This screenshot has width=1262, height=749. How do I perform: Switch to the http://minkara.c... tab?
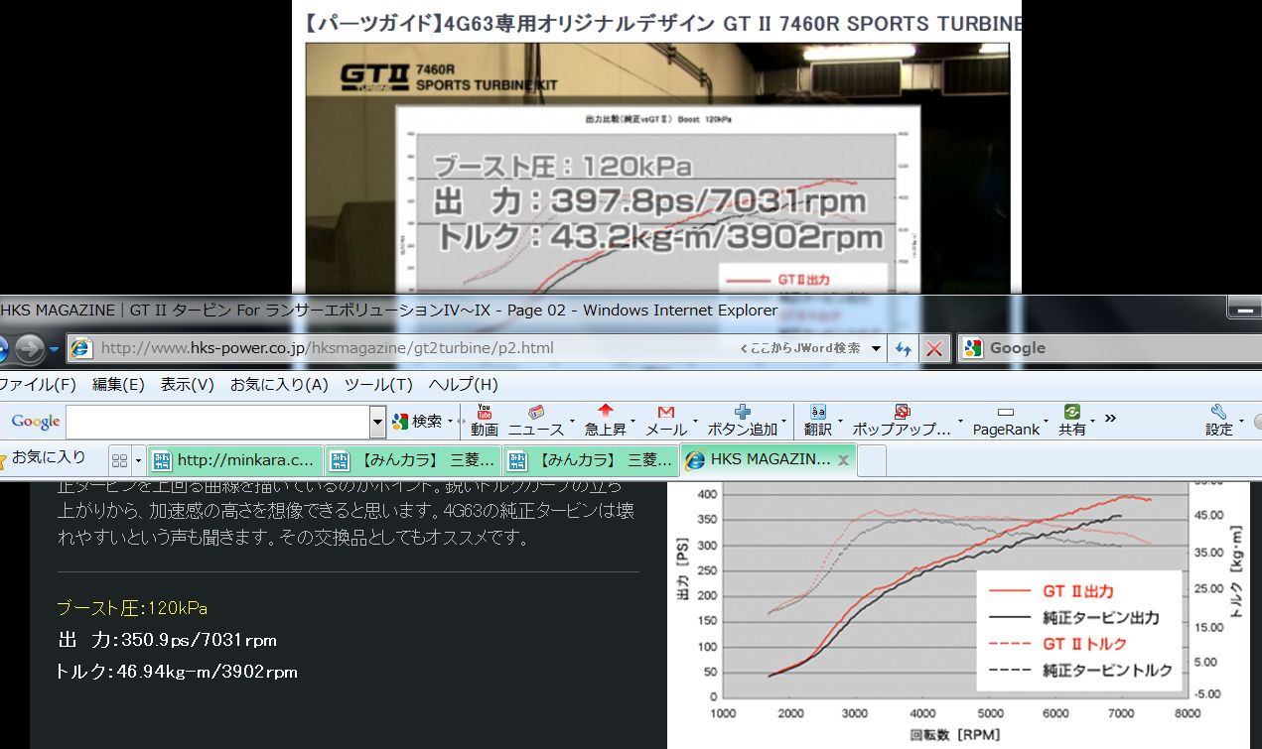235,460
